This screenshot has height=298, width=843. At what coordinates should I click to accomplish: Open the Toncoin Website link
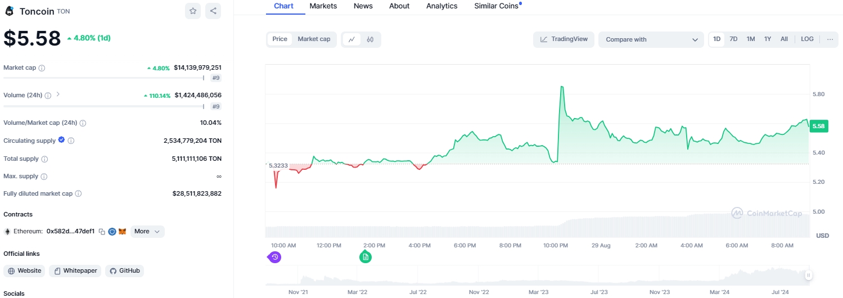click(25, 271)
